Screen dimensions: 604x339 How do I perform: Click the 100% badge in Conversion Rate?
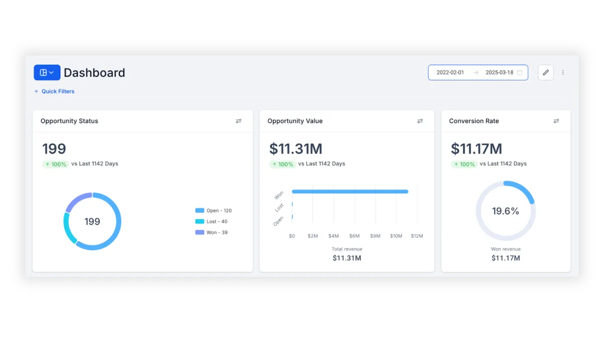pyautogui.click(x=464, y=164)
